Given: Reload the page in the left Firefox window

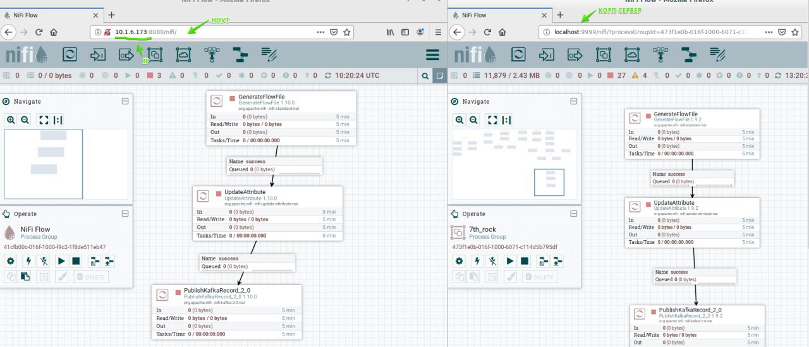Looking at the screenshot, I should point(39,32).
